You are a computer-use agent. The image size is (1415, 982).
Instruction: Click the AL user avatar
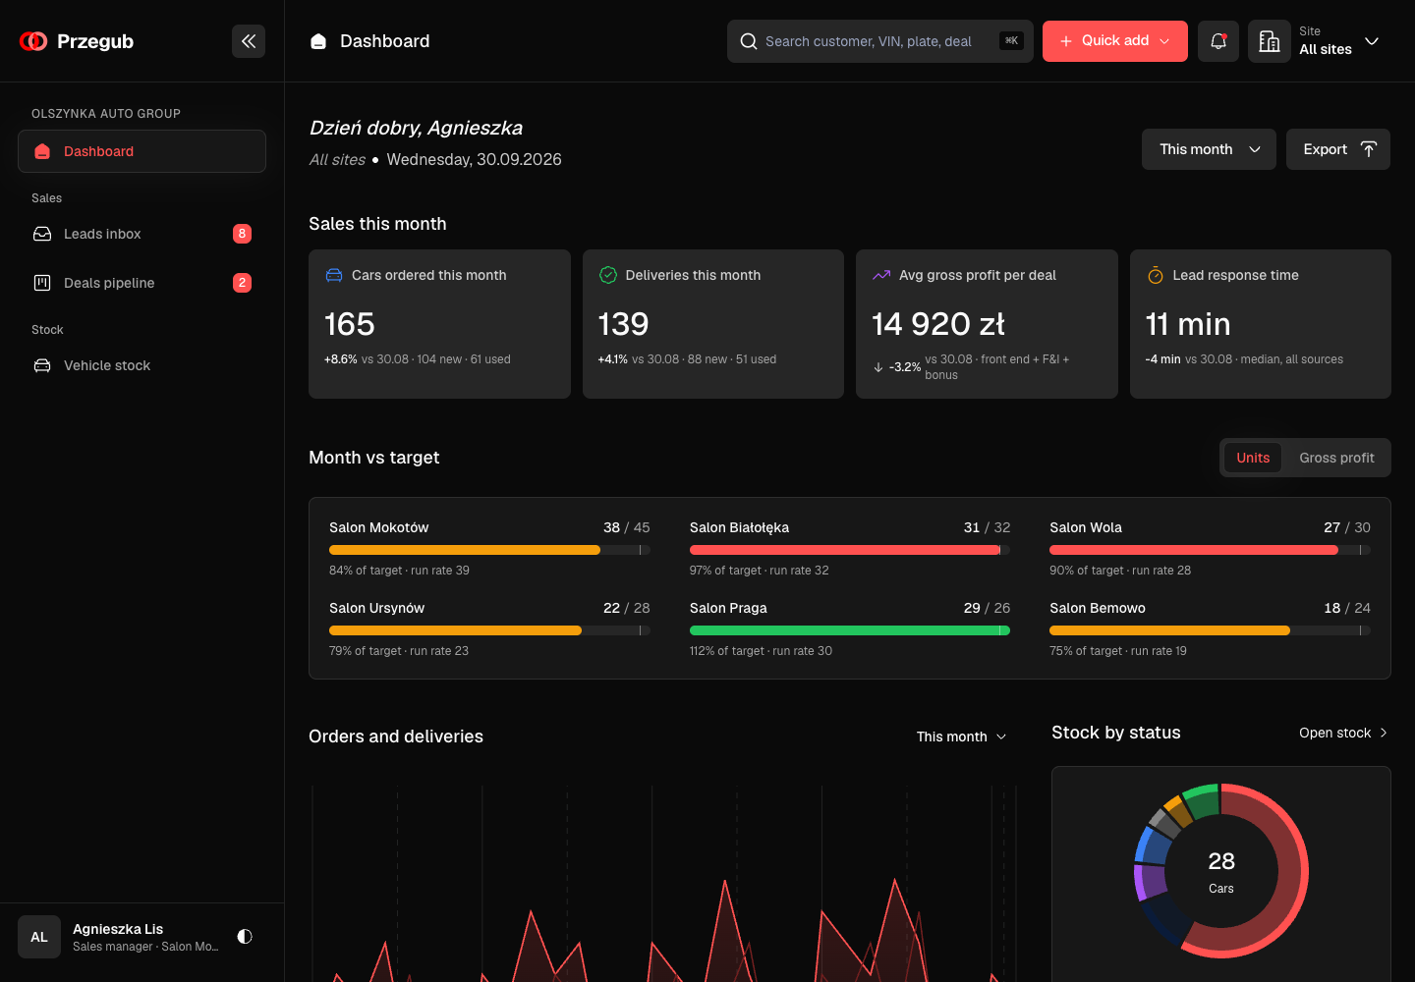(x=39, y=937)
